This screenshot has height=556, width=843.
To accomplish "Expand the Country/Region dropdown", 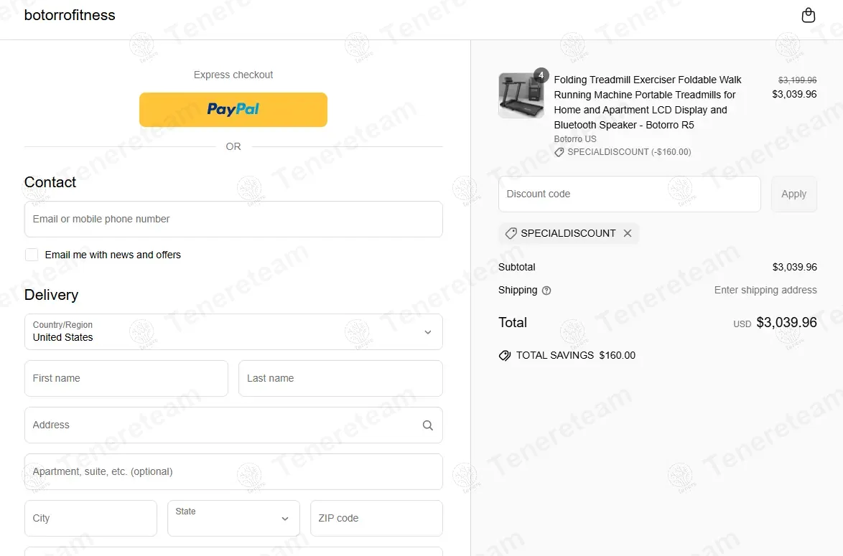I will [233, 332].
